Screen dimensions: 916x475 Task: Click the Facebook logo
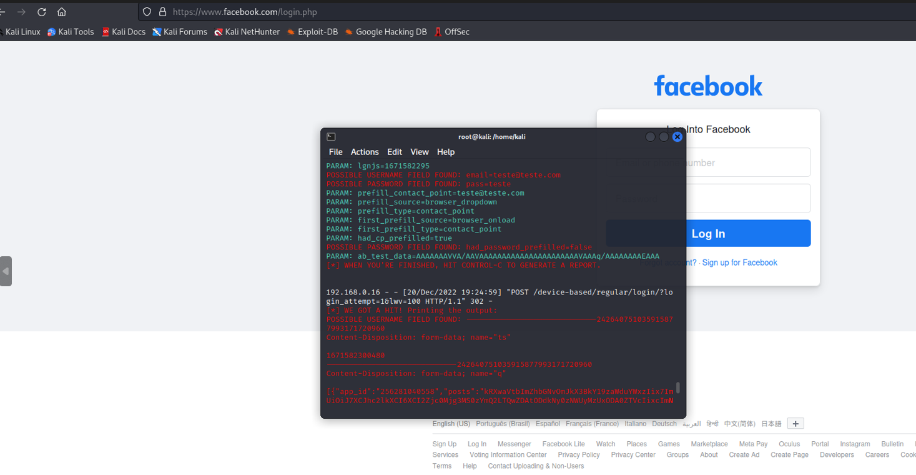click(x=708, y=86)
